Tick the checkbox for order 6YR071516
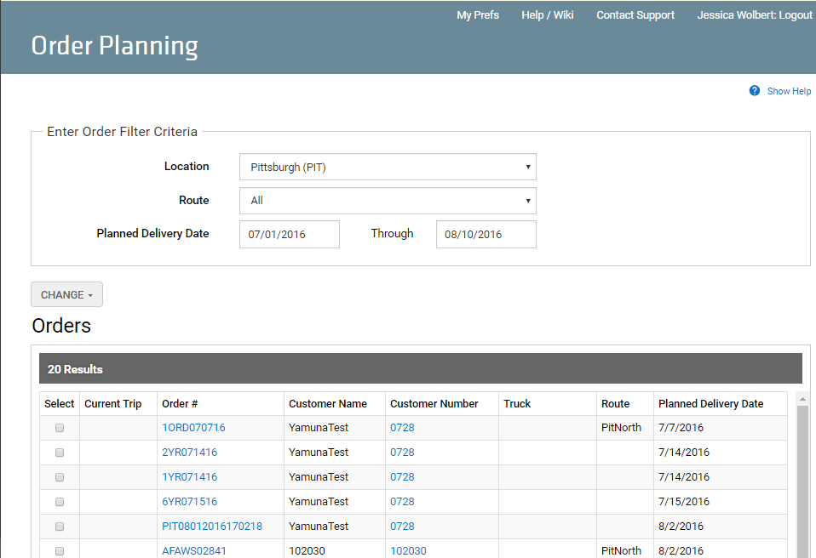Screen dimensions: 816x558 tap(60, 502)
